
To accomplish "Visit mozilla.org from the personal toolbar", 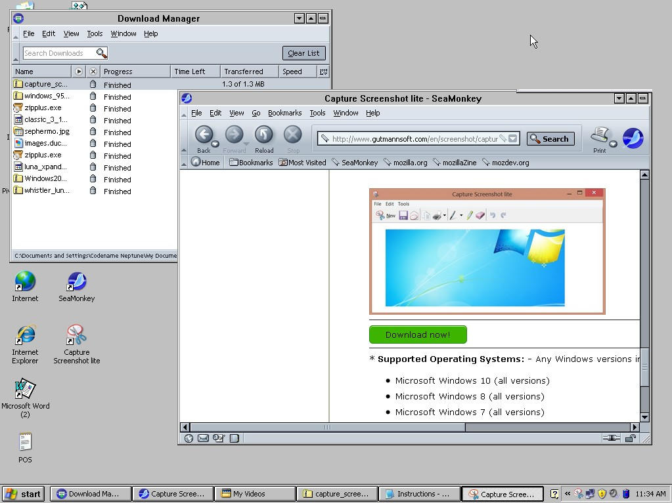I will pyautogui.click(x=410, y=162).
